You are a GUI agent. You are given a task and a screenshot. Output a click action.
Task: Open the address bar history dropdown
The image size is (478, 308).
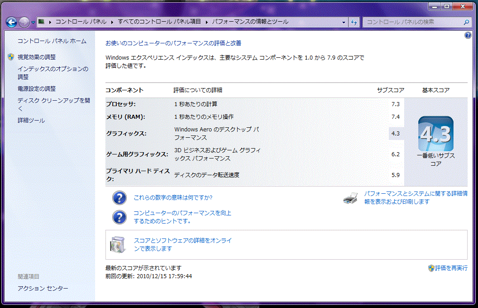coord(344,22)
